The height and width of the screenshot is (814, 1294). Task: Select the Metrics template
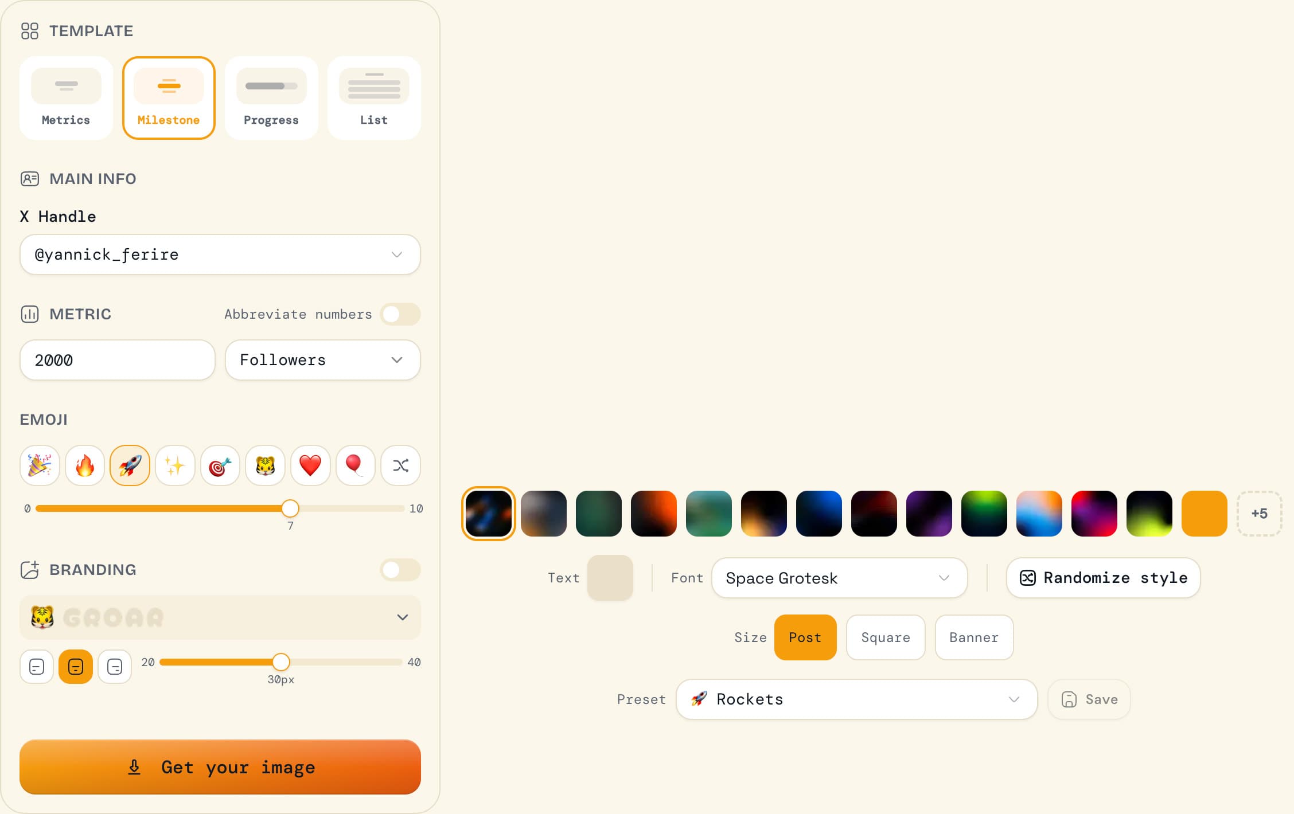tap(65, 97)
